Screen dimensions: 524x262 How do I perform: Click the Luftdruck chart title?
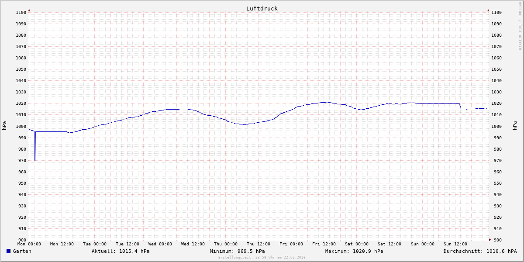[x=262, y=8]
